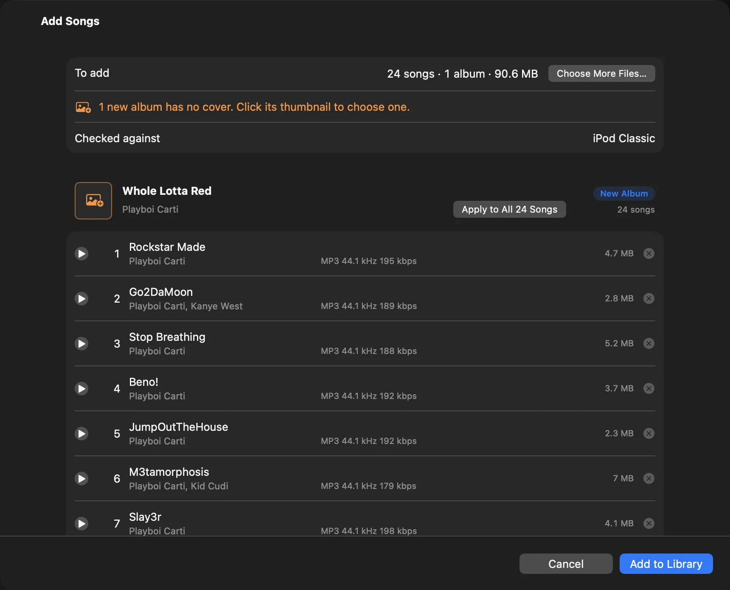Click the Choose More Files button

601,73
